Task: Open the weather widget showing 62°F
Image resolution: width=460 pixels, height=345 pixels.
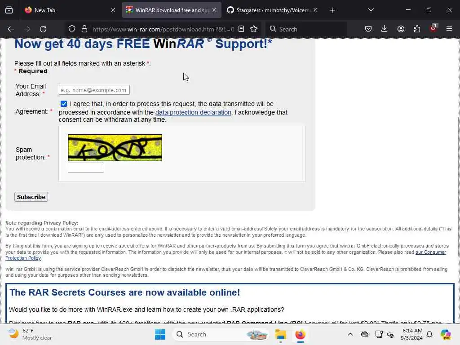Action: 30,334
